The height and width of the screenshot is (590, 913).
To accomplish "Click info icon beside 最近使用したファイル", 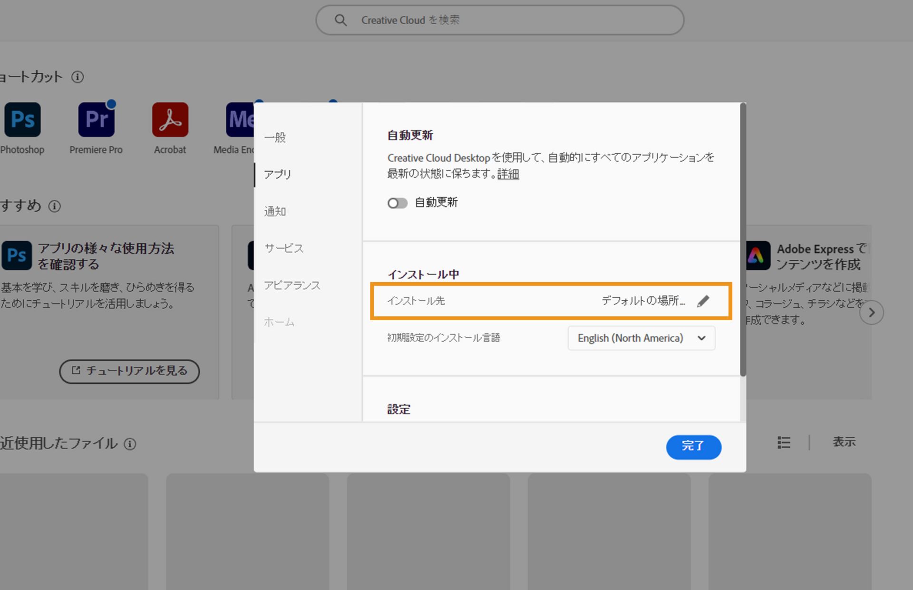I will (130, 444).
